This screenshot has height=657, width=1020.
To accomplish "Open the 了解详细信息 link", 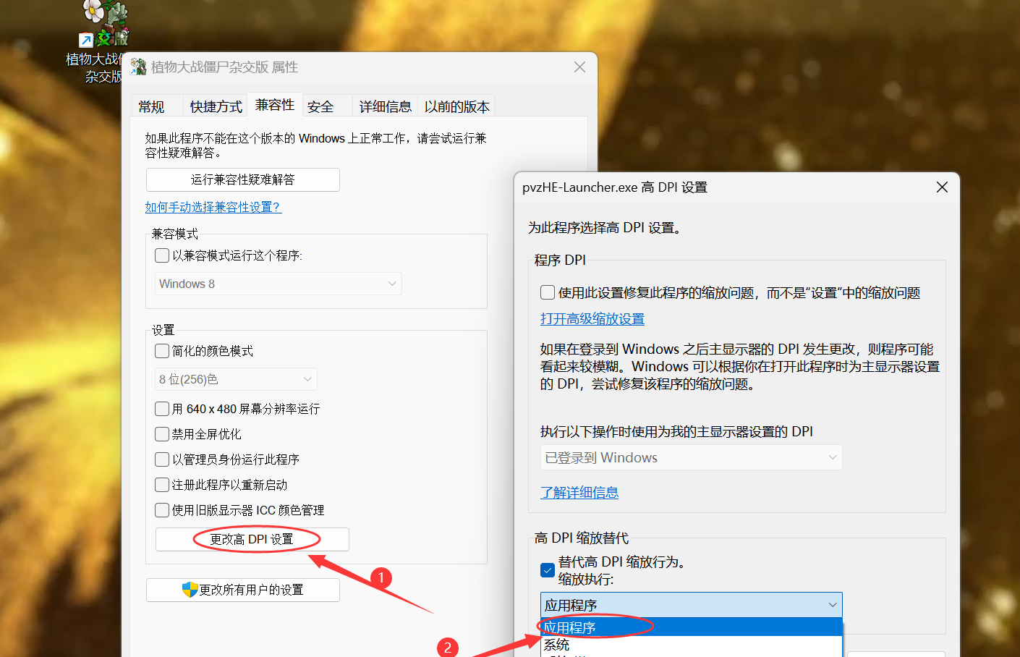I will pyautogui.click(x=579, y=493).
